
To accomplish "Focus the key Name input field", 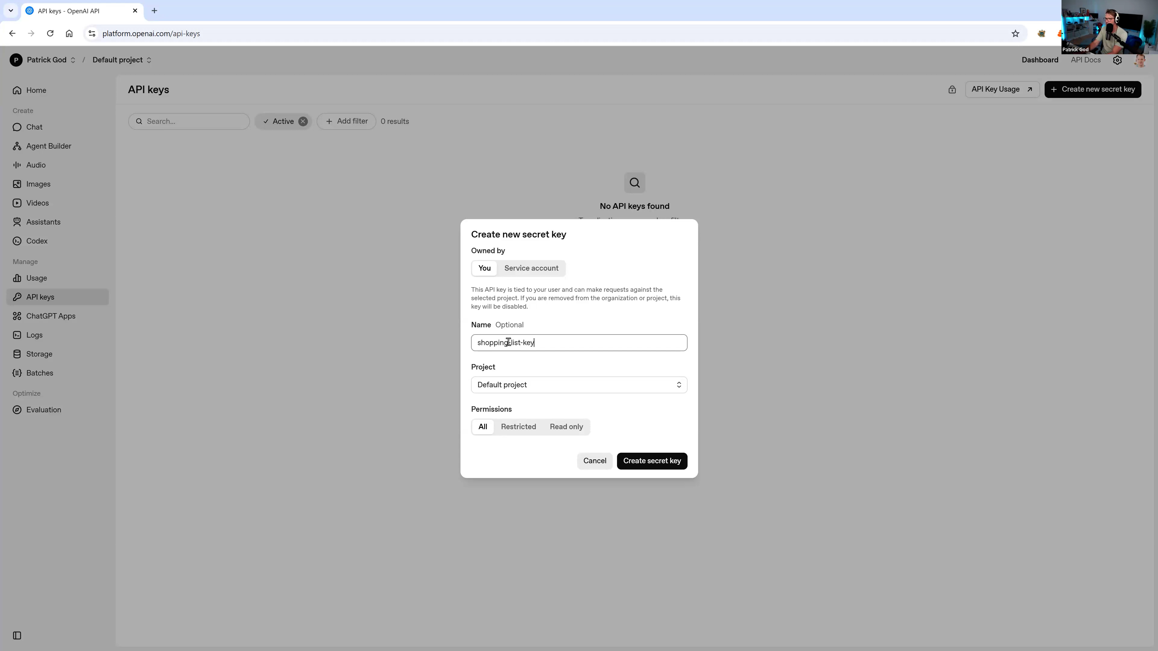I will pyautogui.click(x=579, y=343).
